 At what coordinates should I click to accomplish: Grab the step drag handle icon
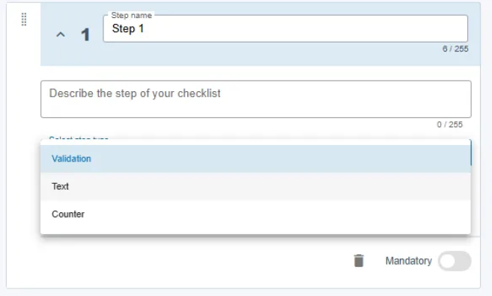pos(24,19)
